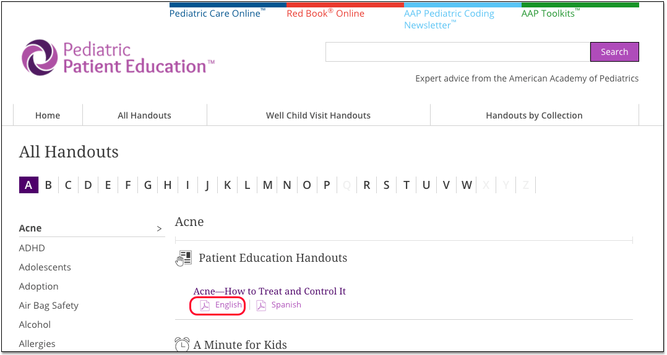This screenshot has height=355, width=667.
Task: Click the Pediatric Patient Education logo
Action: click(118, 58)
